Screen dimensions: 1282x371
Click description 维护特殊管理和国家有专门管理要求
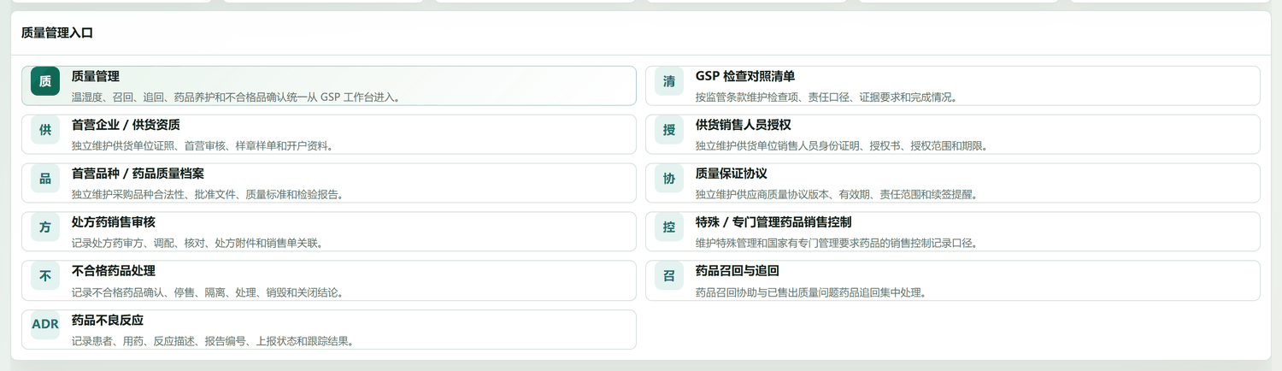point(837,244)
